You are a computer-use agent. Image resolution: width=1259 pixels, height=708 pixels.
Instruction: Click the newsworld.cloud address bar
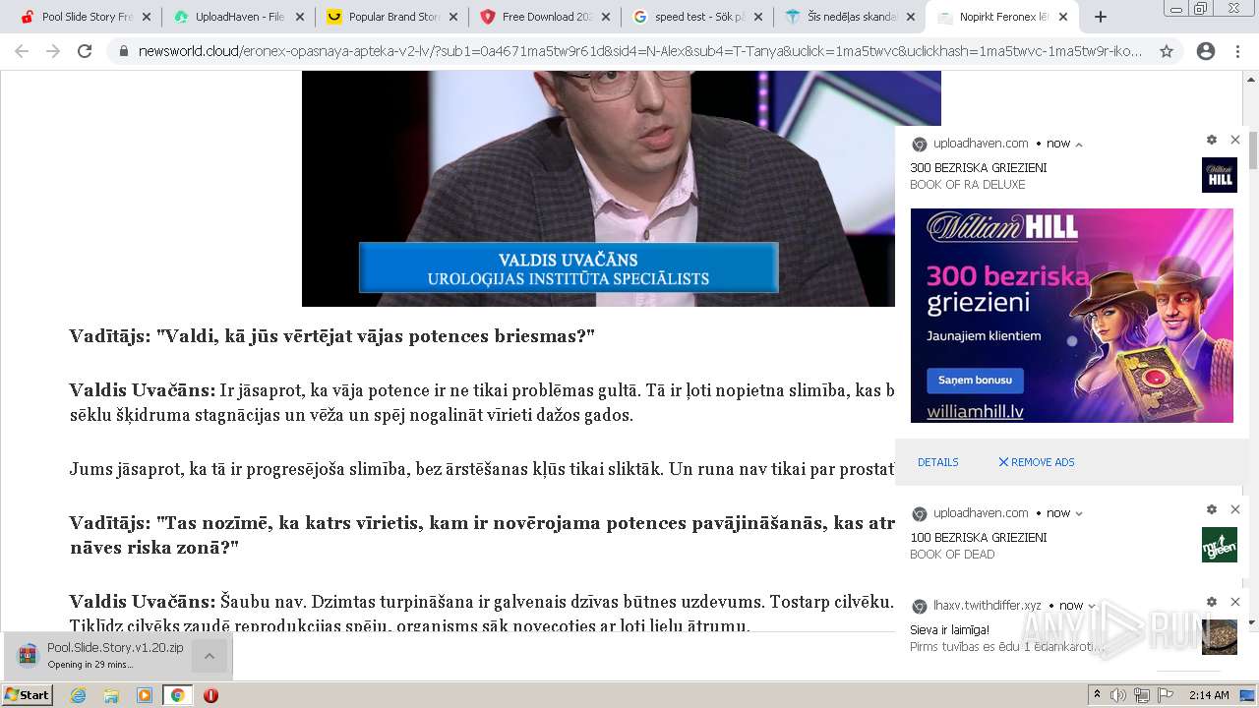[x=639, y=51]
